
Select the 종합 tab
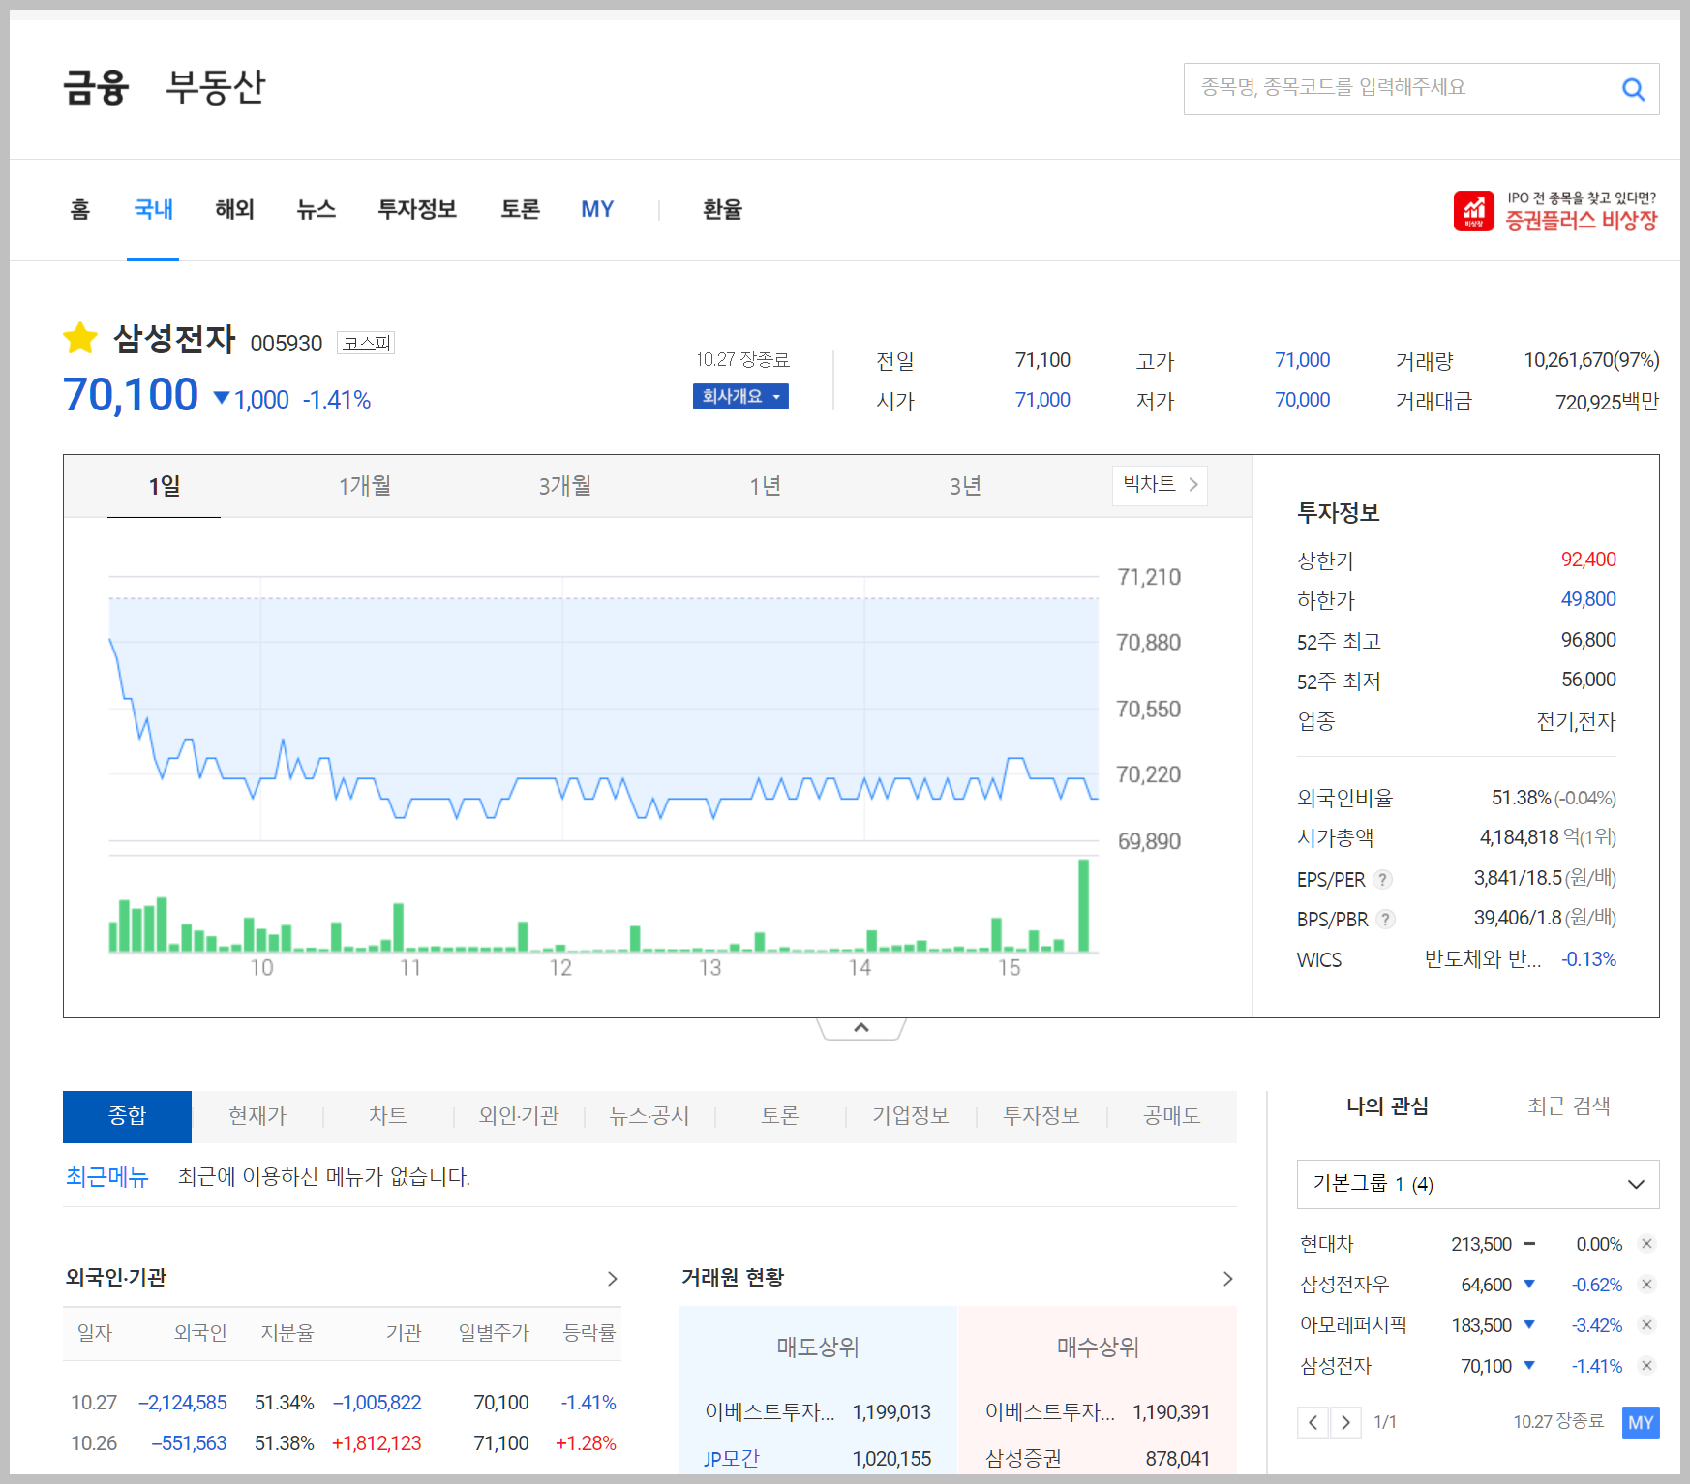127,1116
